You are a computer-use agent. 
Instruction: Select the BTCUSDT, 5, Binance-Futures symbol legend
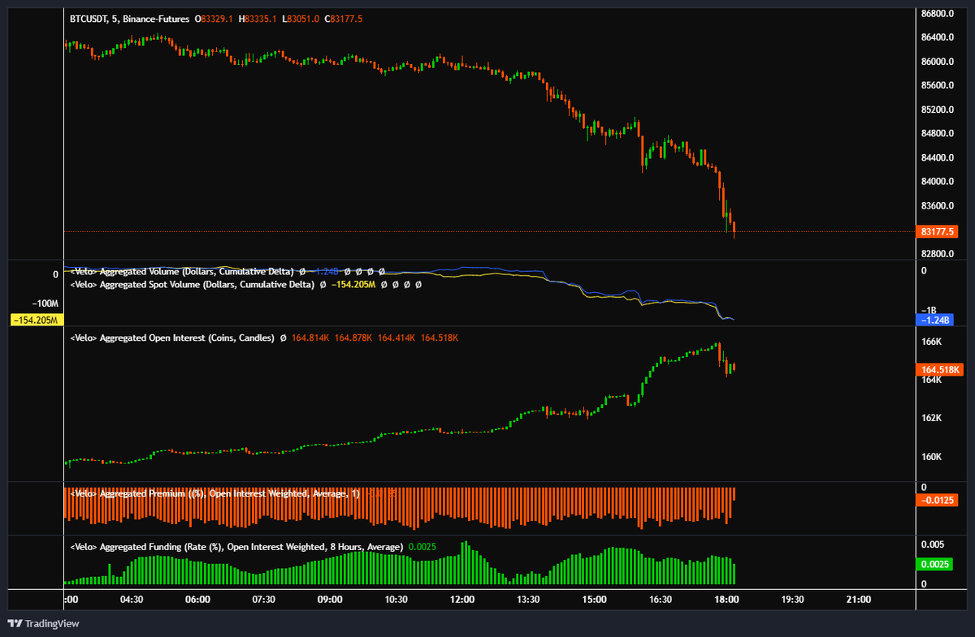point(130,18)
